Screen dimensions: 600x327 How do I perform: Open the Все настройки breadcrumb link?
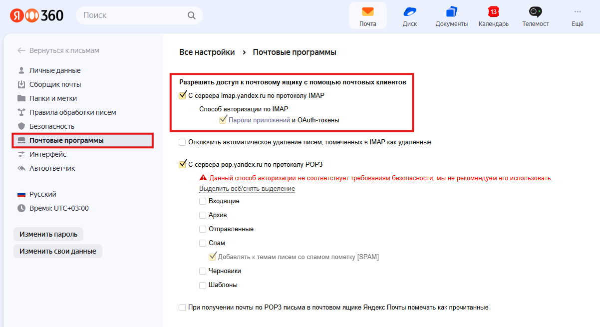[x=207, y=52]
